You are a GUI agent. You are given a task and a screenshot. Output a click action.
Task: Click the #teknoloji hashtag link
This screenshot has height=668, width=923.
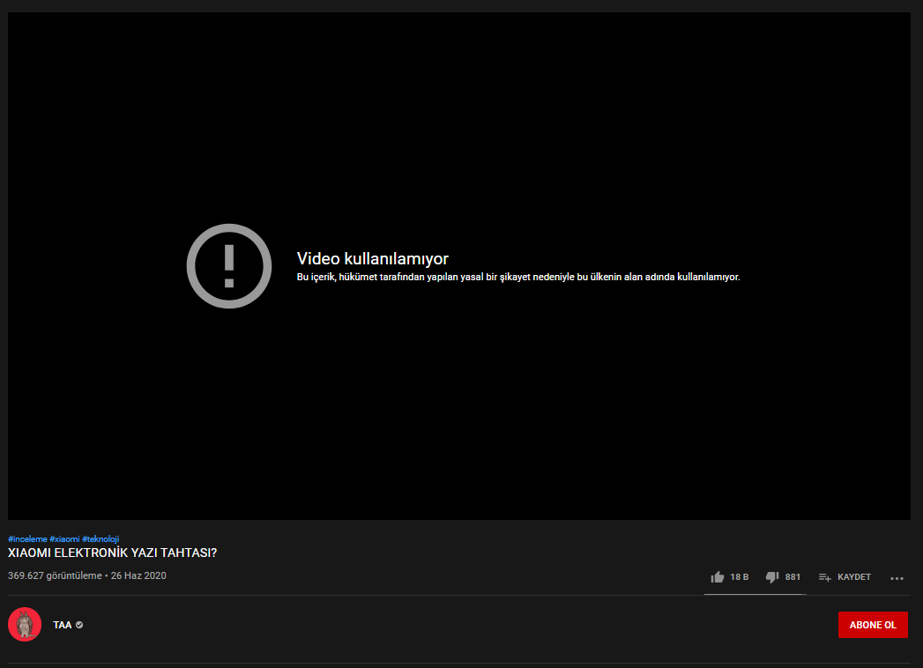point(102,538)
